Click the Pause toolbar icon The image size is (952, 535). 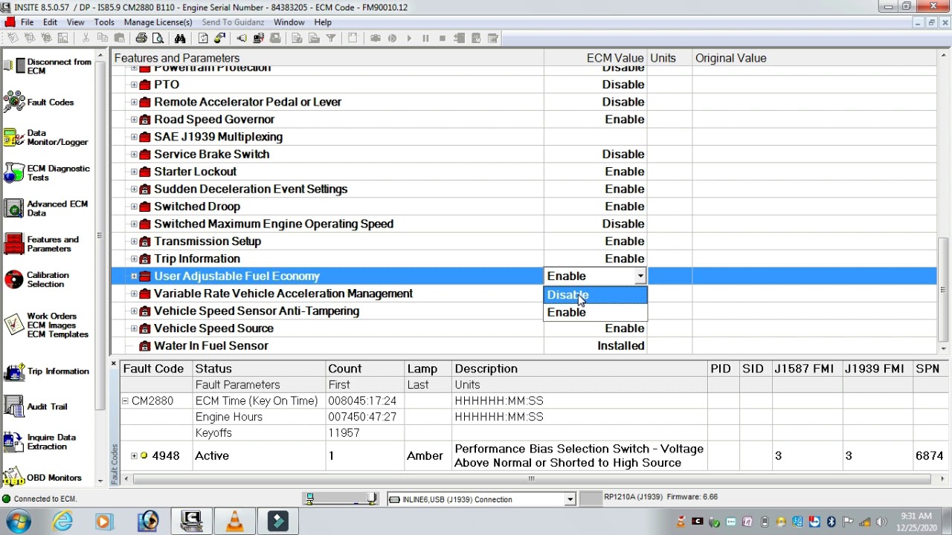click(425, 38)
